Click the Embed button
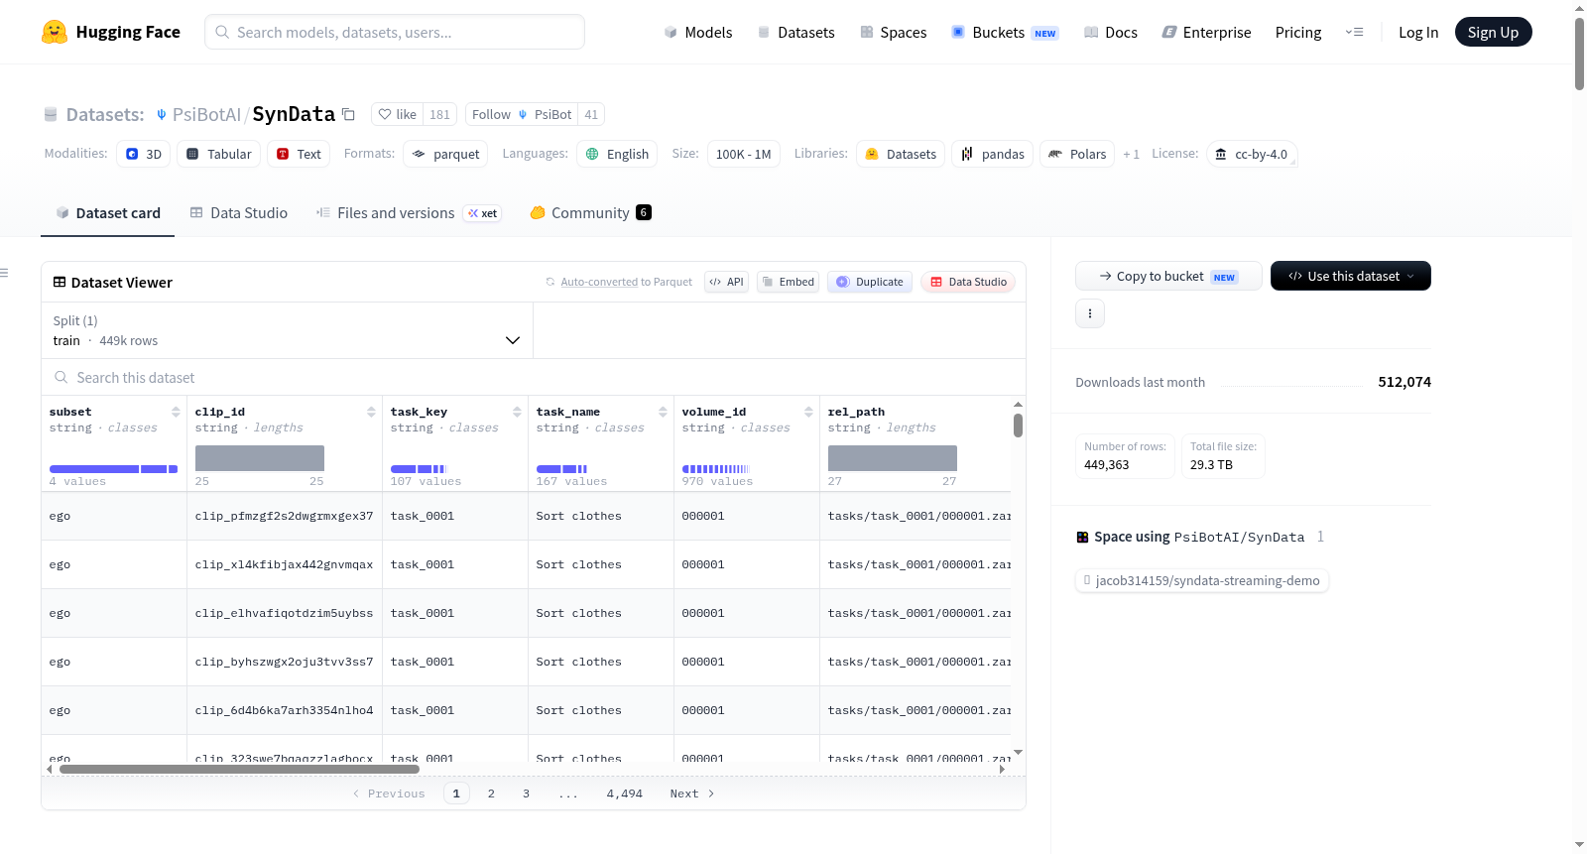 tap(789, 282)
